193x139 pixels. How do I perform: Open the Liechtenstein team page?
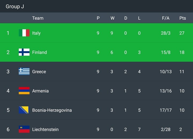pyautogui.click(x=45, y=129)
